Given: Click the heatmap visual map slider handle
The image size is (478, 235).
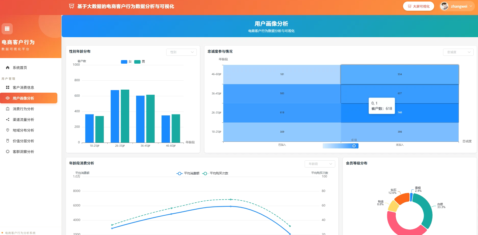Looking at the screenshot, I should click(x=354, y=146).
